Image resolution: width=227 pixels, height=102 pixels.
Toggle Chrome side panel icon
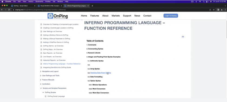click(218, 10)
